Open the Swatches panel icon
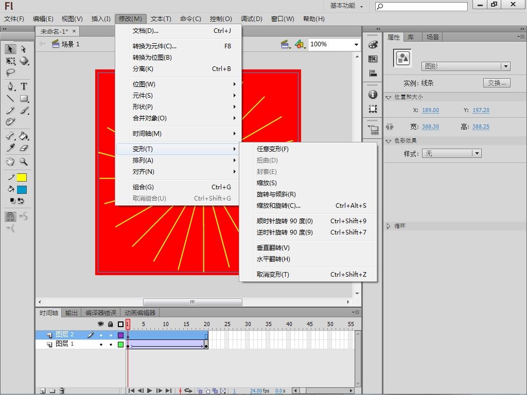 [373, 59]
